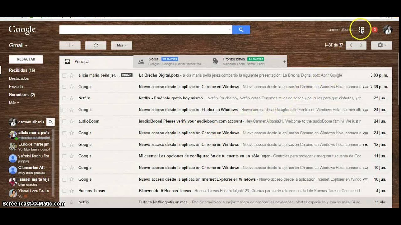Open Bienvenido A Buenas Tareas email

[x=226, y=191]
